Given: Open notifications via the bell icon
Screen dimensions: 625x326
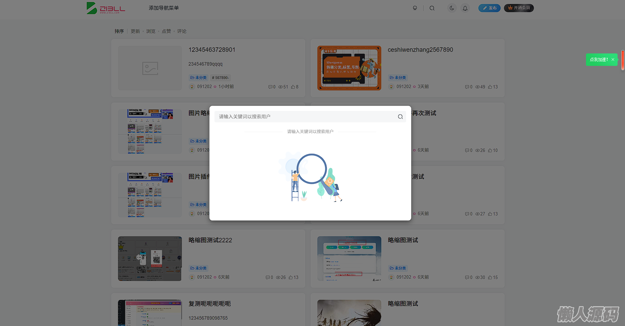Looking at the screenshot, I should coord(465,8).
